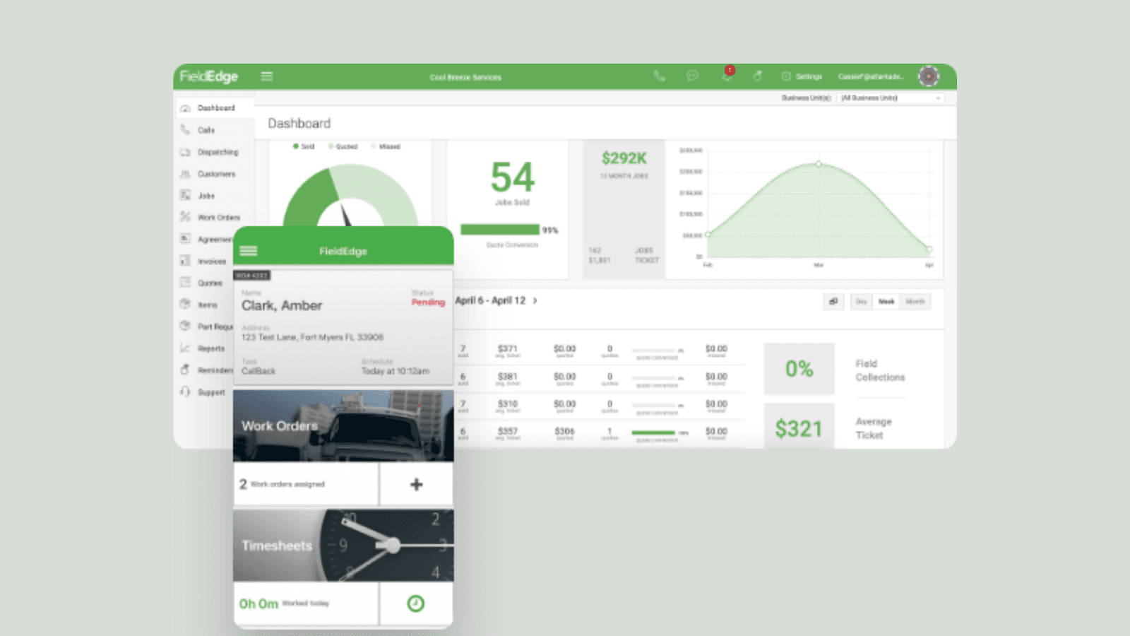This screenshot has width=1130, height=636.
Task: Advance to next week after April 6 - April 12
Action: click(x=535, y=300)
